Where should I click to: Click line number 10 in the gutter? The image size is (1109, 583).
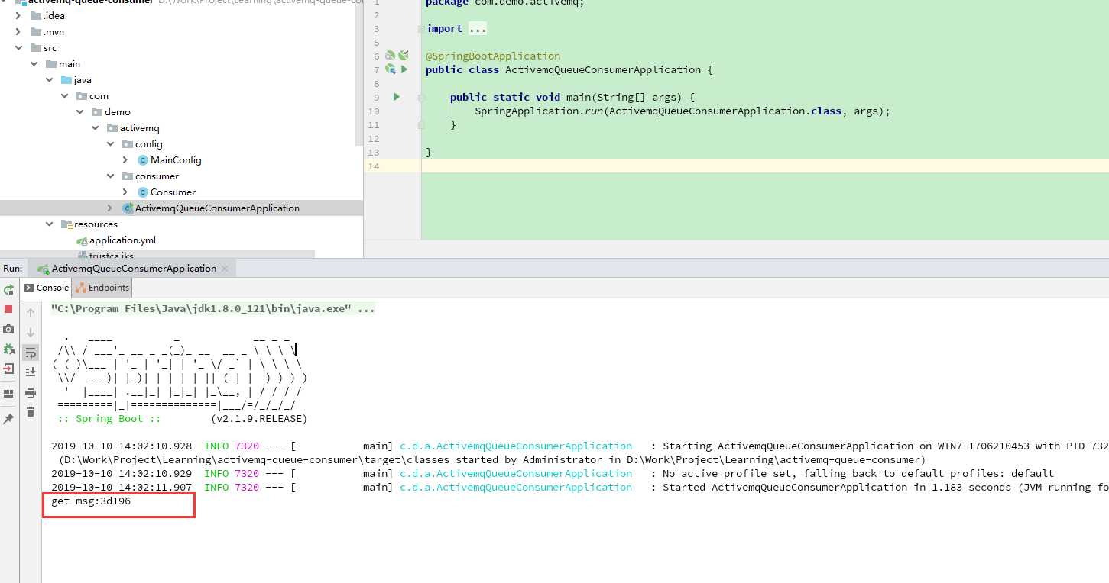(373, 111)
